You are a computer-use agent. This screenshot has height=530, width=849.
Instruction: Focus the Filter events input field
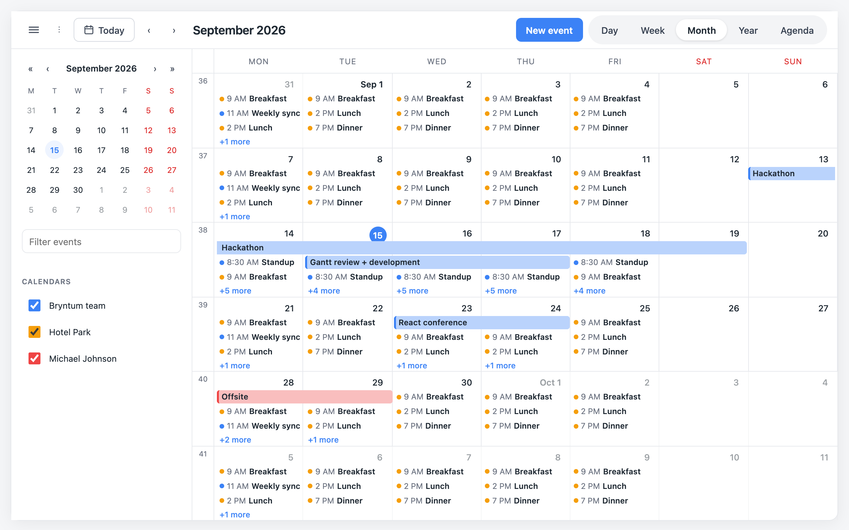pyautogui.click(x=101, y=241)
